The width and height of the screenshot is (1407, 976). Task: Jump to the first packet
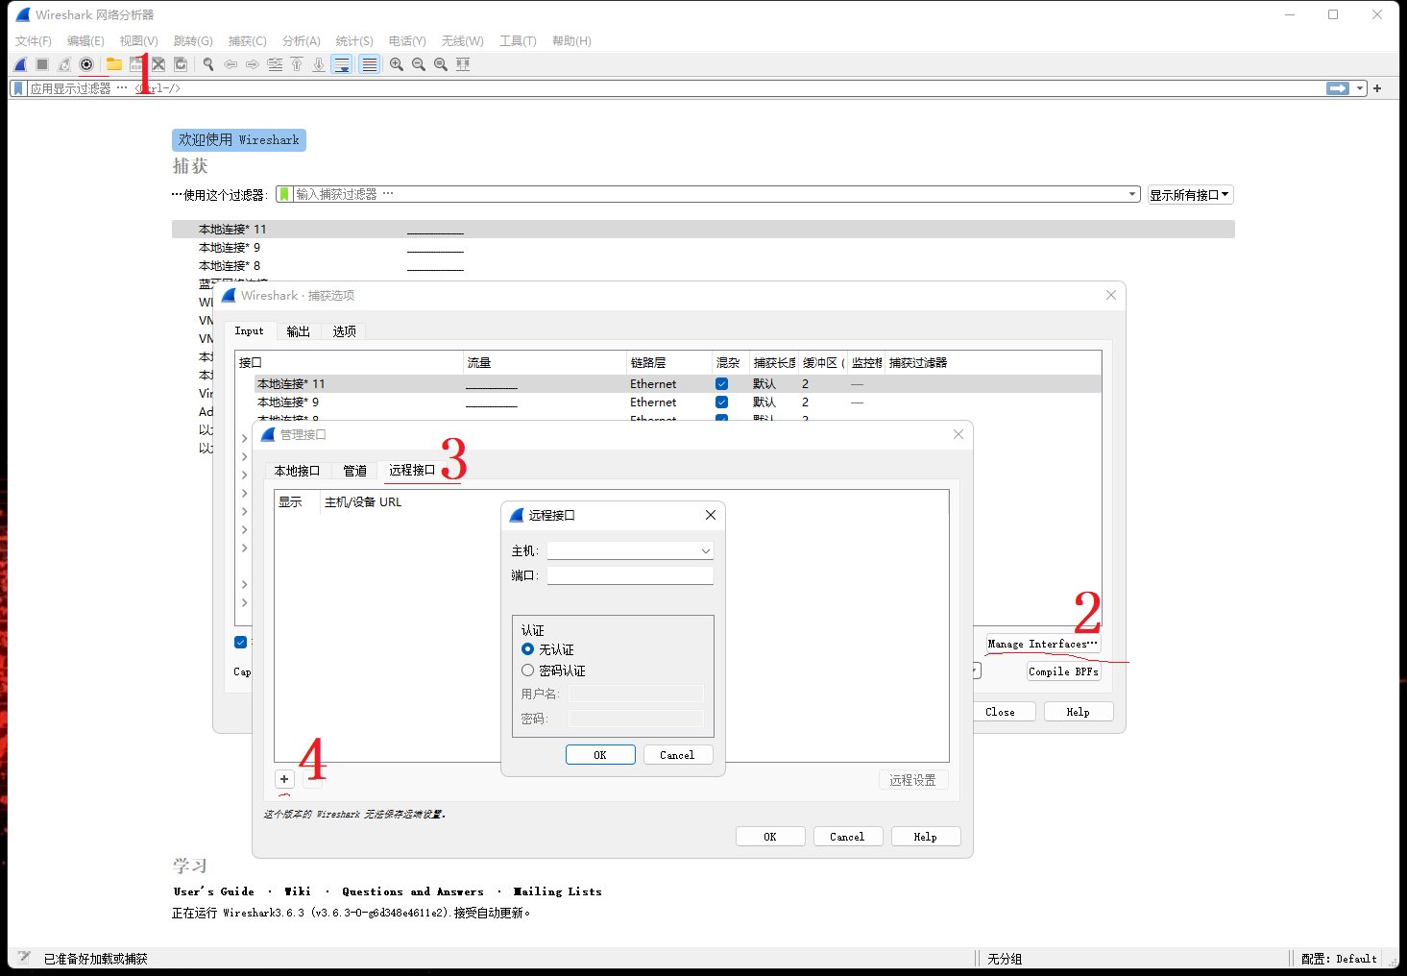click(297, 64)
